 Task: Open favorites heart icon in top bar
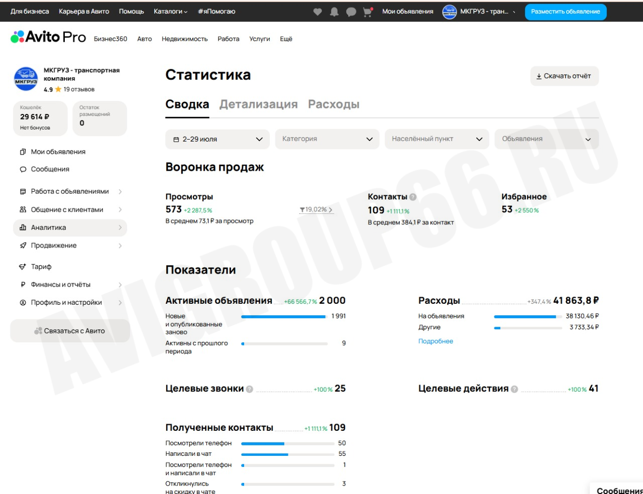click(x=317, y=12)
